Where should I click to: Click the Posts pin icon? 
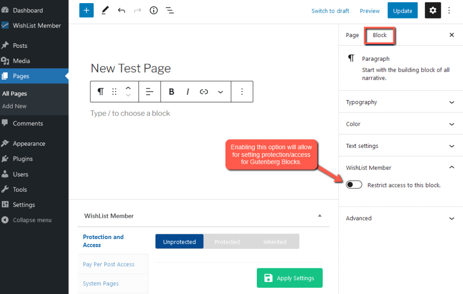5,46
